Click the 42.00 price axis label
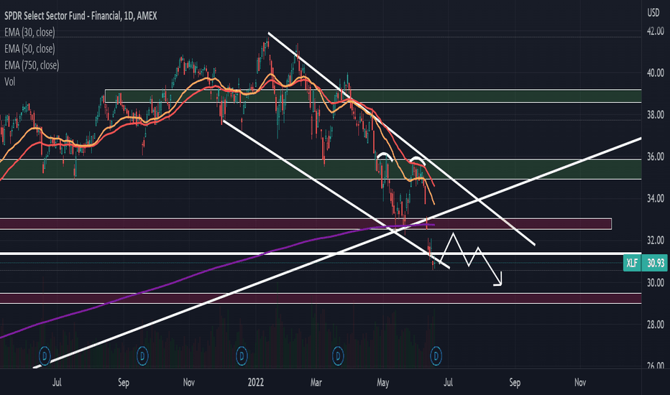 pos(656,31)
